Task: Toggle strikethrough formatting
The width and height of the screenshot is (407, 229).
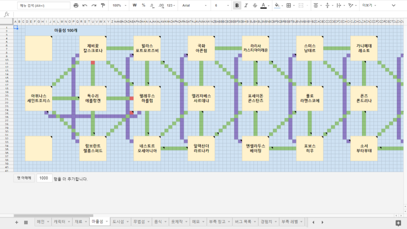Action: 254,6
